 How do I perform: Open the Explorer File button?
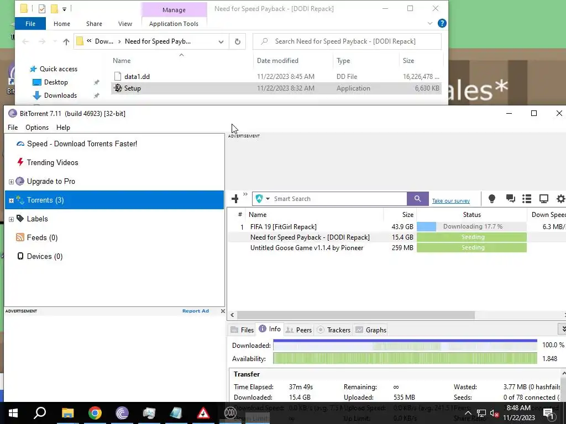point(30,24)
